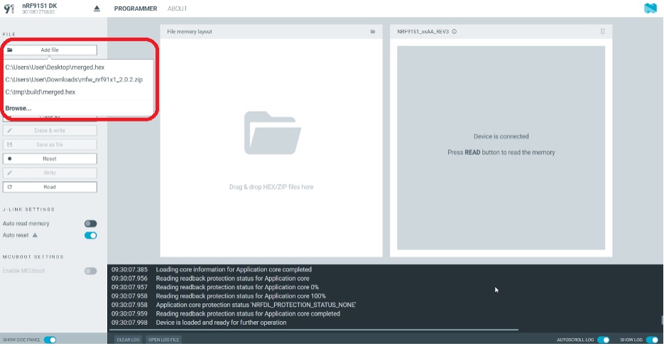The width and height of the screenshot is (664, 346).
Task: Click the nRF9151 DK device logo icon
Action: pos(10,9)
